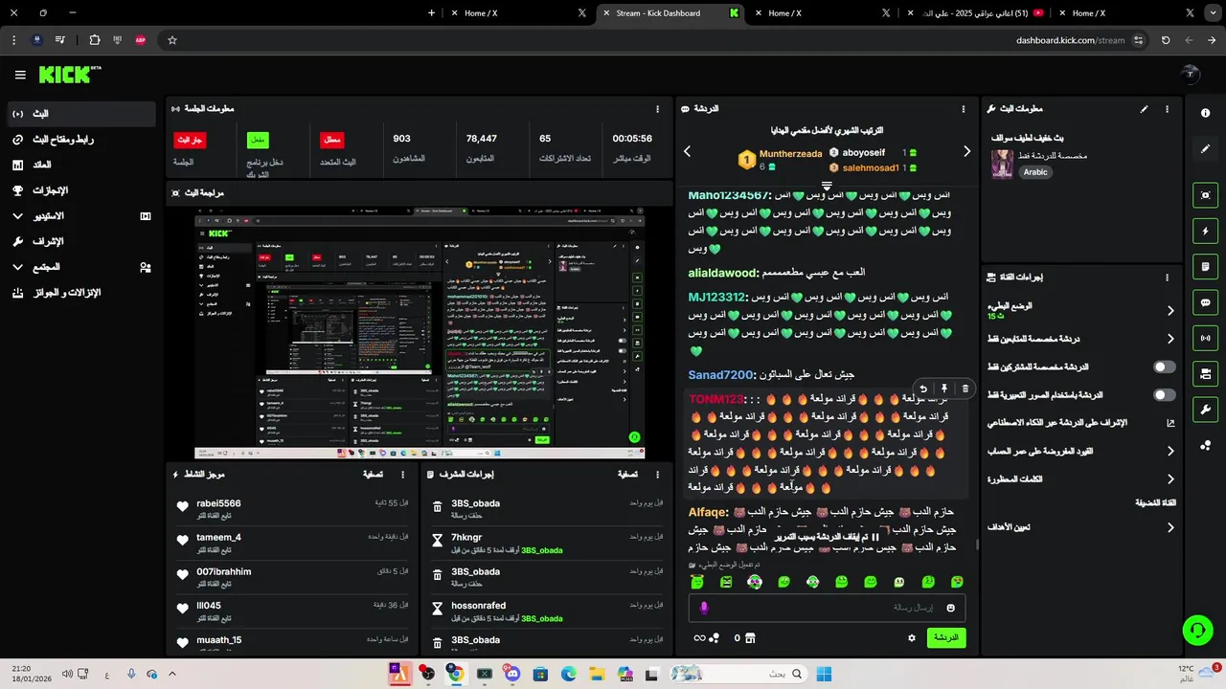Open activity feed panel three-dot menu
The image size is (1226, 689).
click(402, 474)
